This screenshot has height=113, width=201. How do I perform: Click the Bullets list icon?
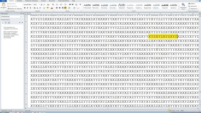(57, 5)
